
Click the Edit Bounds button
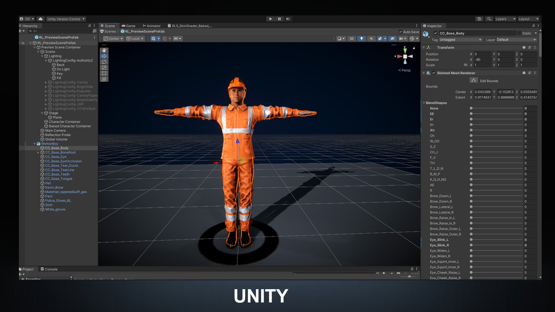click(x=473, y=80)
